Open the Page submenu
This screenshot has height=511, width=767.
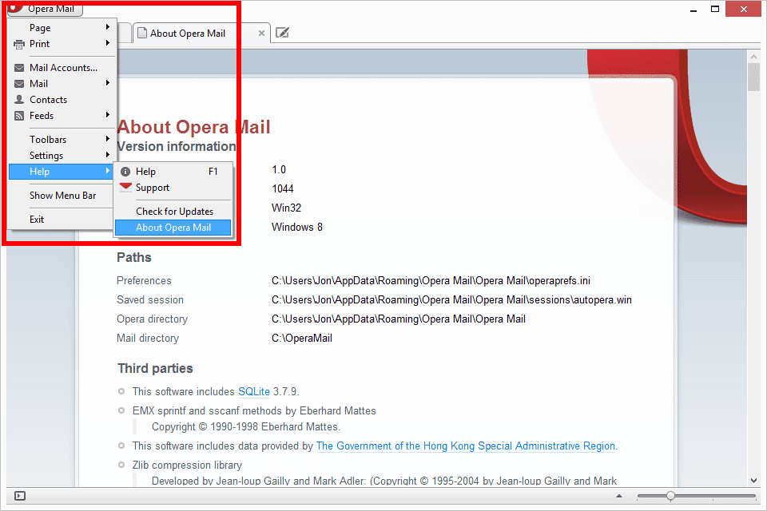click(62, 28)
